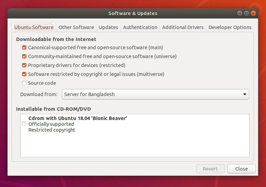The height and width of the screenshot is (187, 266).
Task: Minimize the Software & Updates window
Action: coord(239,13)
